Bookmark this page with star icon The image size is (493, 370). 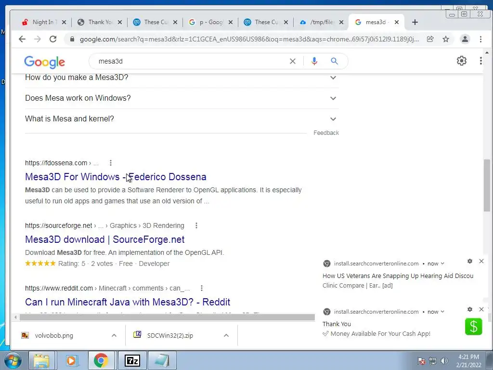(446, 39)
